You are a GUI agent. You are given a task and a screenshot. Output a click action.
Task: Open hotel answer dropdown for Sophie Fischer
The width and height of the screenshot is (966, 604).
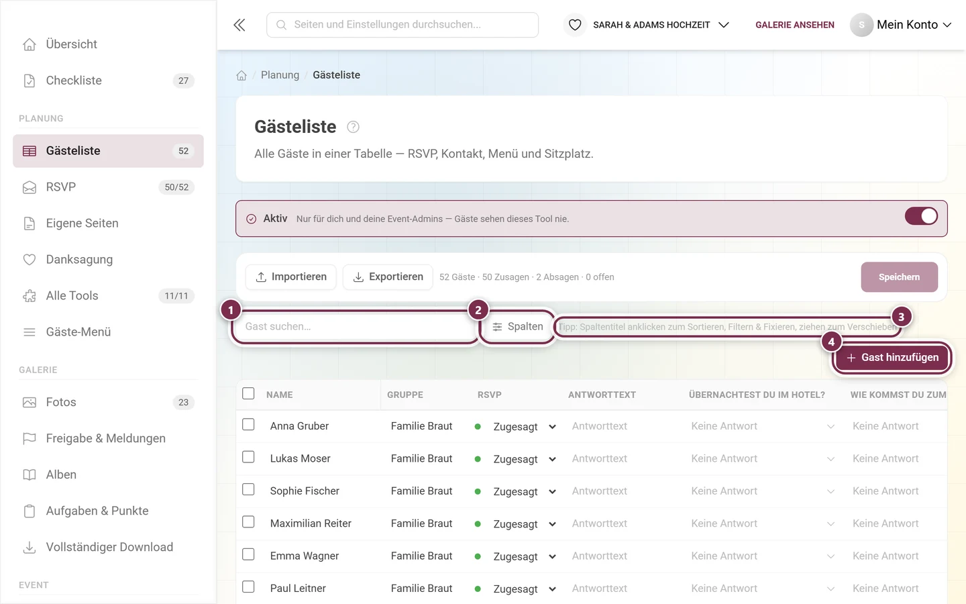tap(763, 491)
